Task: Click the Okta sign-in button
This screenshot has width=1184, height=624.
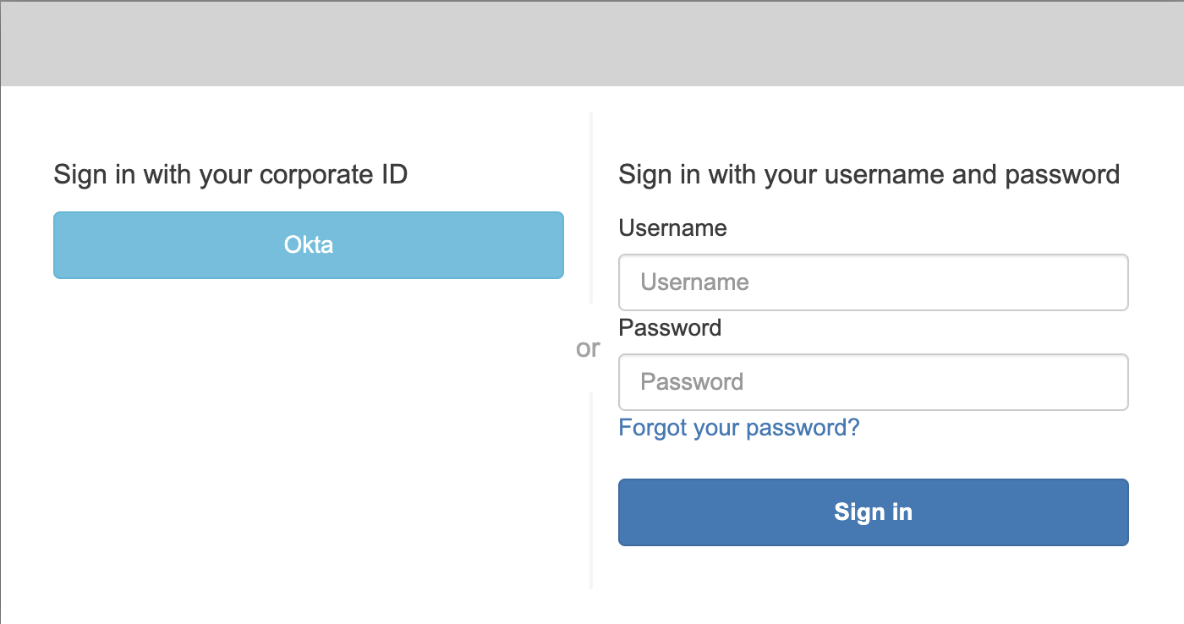Action: click(308, 245)
